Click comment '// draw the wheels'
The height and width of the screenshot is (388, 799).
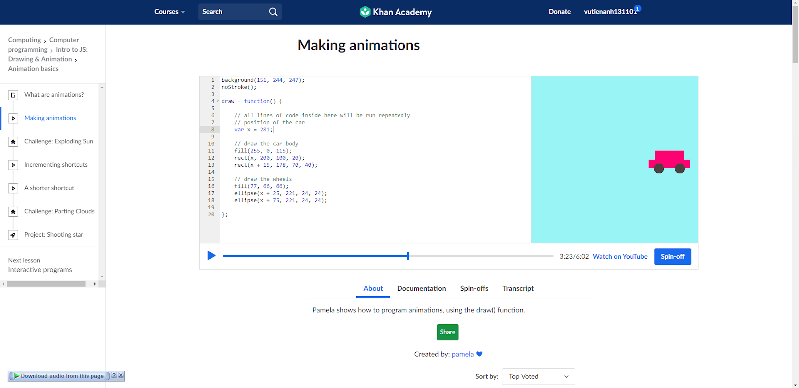click(263, 179)
